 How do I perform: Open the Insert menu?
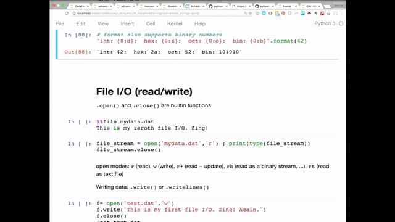point(127,23)
